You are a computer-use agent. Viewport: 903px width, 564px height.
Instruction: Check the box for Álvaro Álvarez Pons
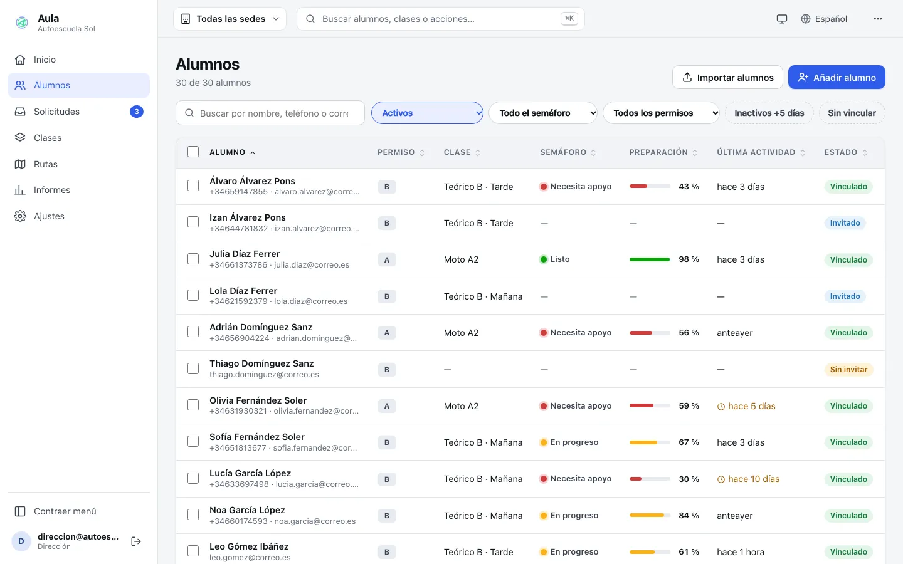[x=193, y=185]
